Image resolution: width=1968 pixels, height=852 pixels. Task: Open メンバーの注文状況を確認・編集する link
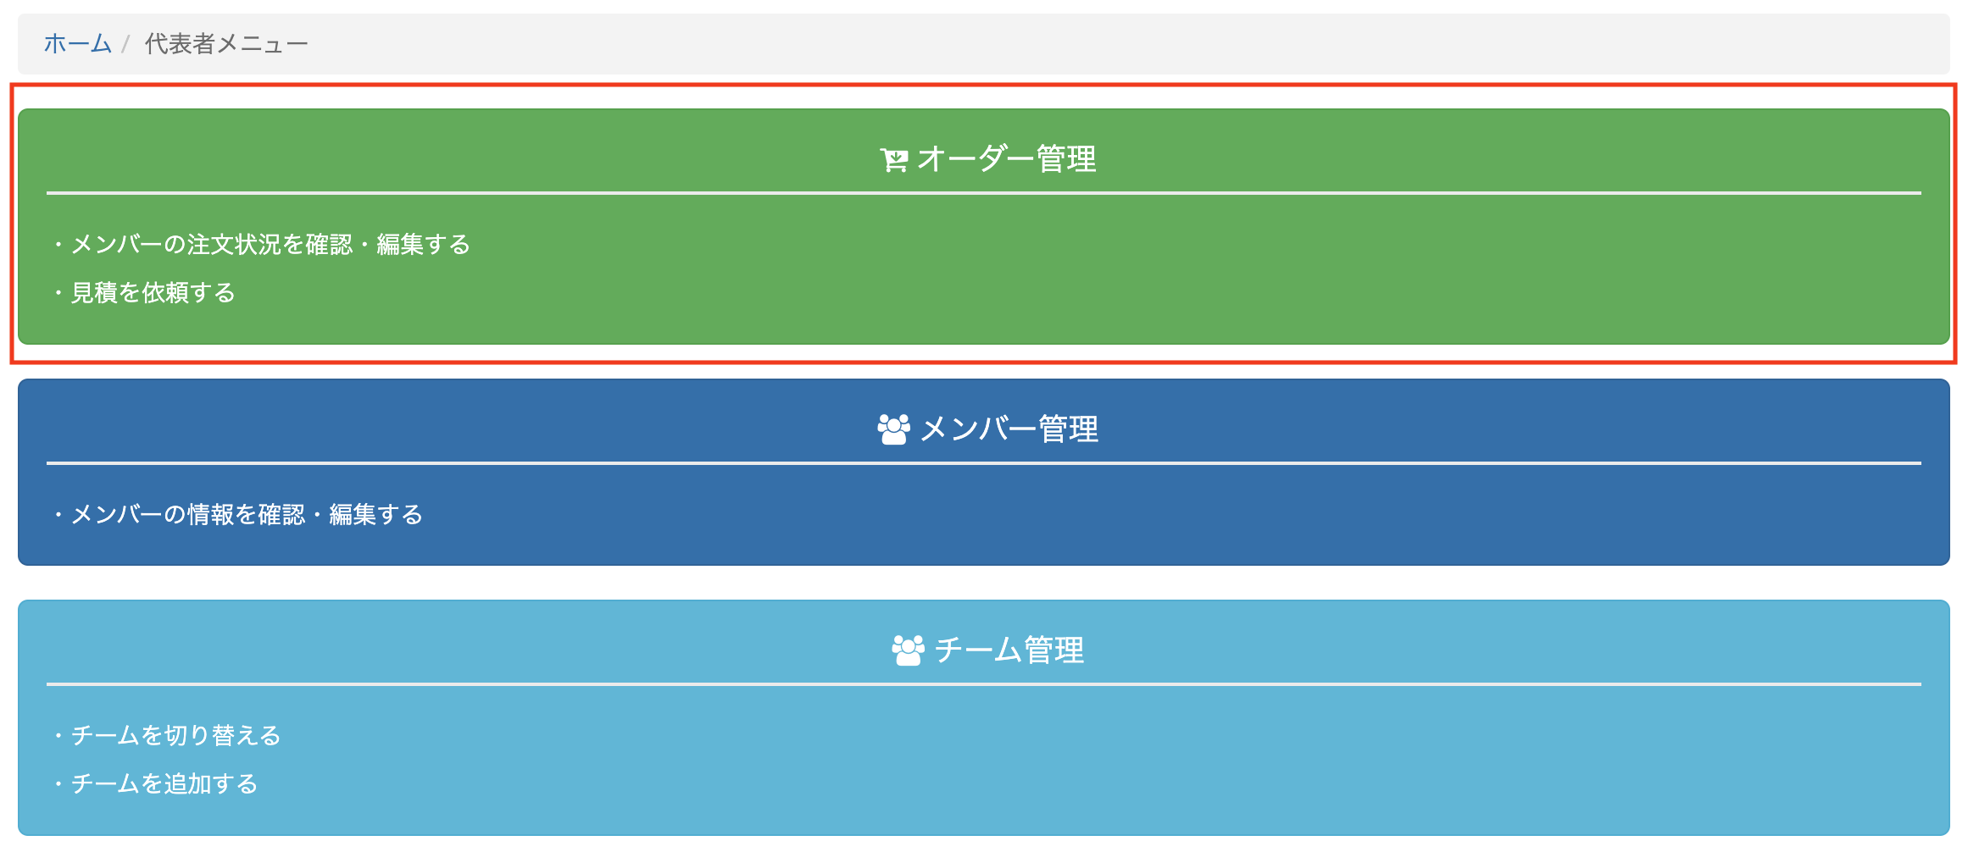coord(270,245)
